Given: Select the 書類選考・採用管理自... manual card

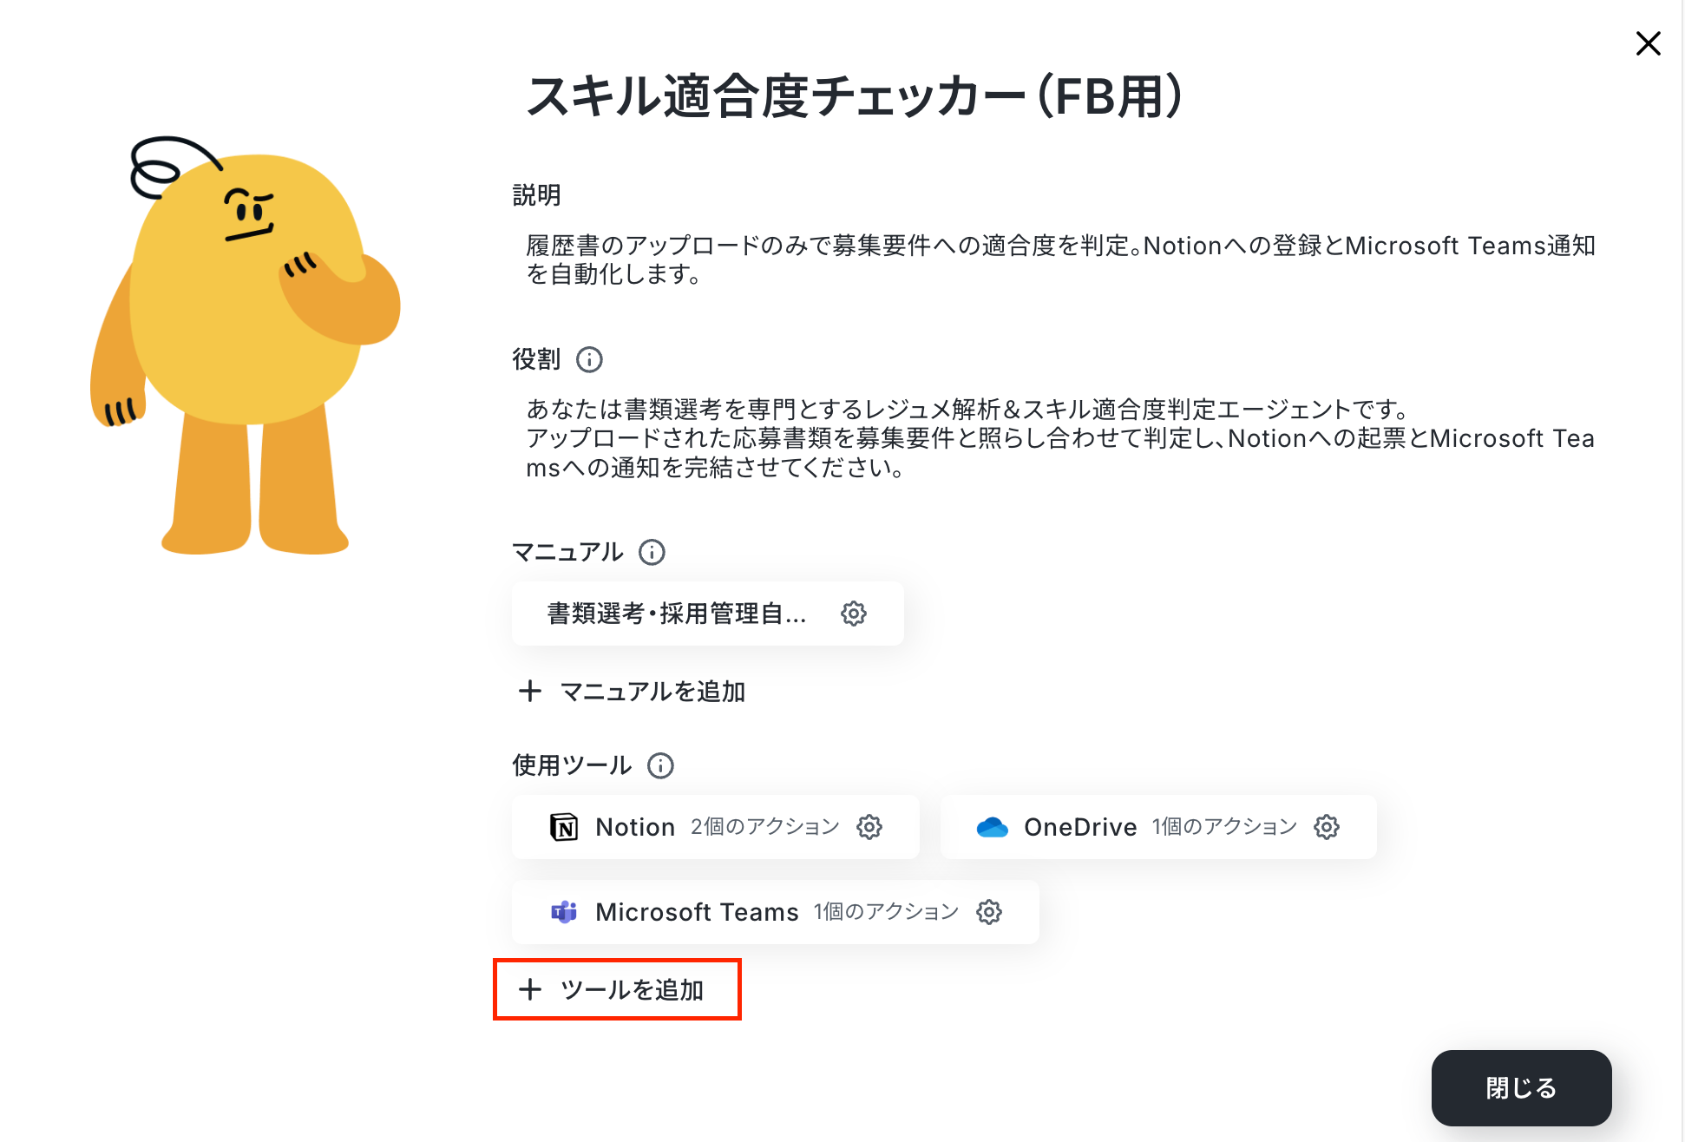Looking at the screenshot, I should [x=707, y=614].
